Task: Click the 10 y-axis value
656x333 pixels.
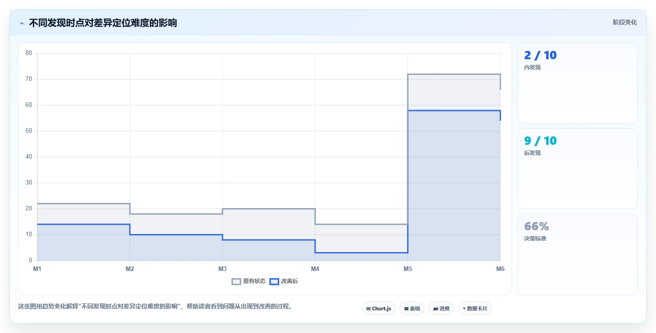Action: tap(29, 234)
